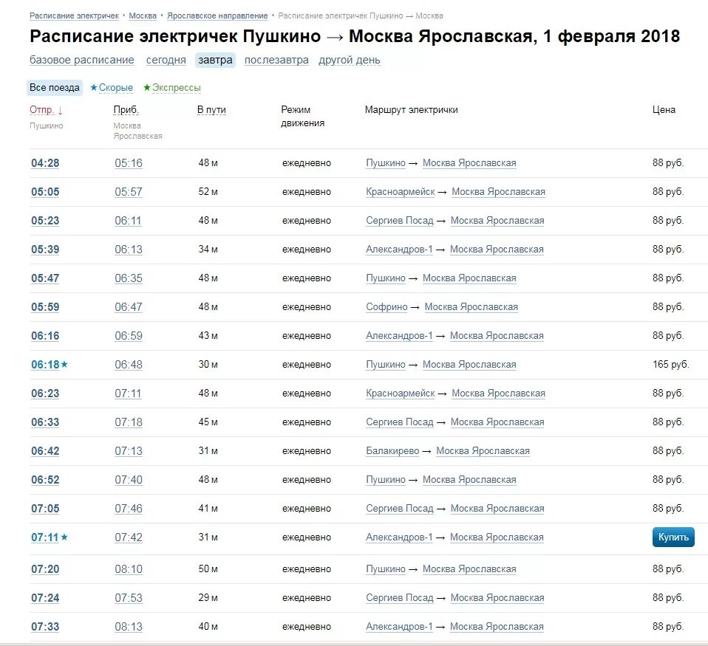708x646 pixels.
Task: Click the 08:13 arrival time
Action: 129,627
